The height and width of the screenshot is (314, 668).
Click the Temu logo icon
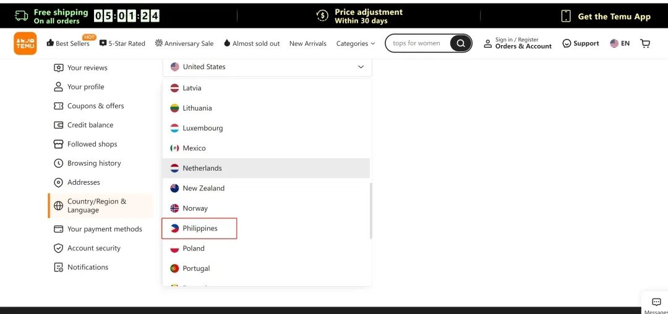[25, 43]
